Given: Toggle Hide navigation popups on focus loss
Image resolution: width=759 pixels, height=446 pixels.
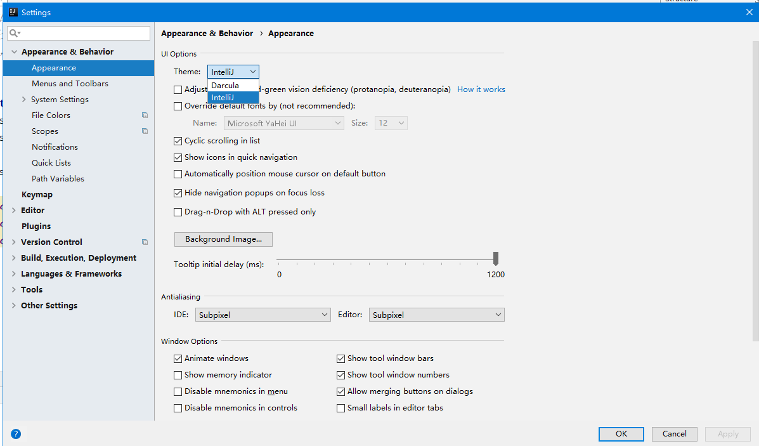Looking at the screenshot, I should tap(178, 193).
